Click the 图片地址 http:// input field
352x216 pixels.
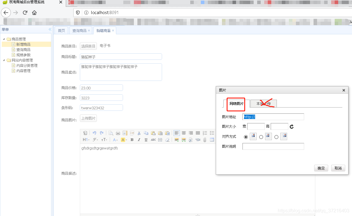tap(273, 117)
